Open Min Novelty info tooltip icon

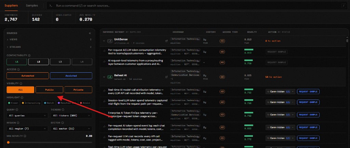[x=25, y=136]
